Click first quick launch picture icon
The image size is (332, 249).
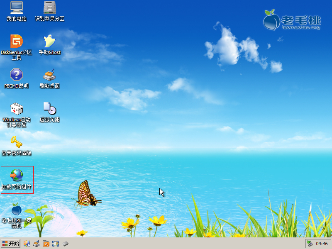coord(27,244)
